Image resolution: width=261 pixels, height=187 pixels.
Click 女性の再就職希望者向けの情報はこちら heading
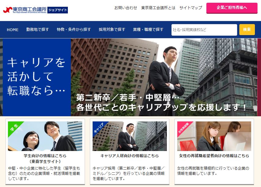[214, 156]
